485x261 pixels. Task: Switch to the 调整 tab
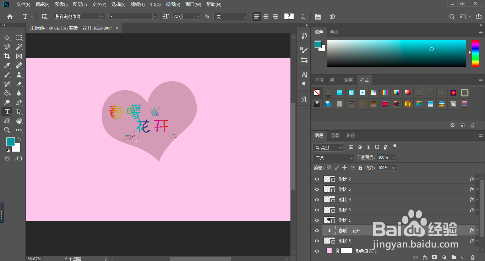click(x=349, y=80)
